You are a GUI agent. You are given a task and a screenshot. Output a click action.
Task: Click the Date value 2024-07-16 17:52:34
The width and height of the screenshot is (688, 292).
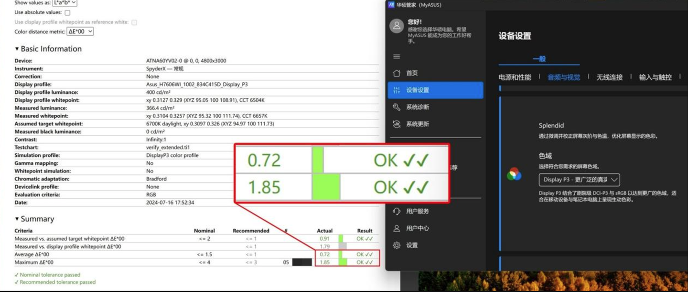tap(170, 202)
